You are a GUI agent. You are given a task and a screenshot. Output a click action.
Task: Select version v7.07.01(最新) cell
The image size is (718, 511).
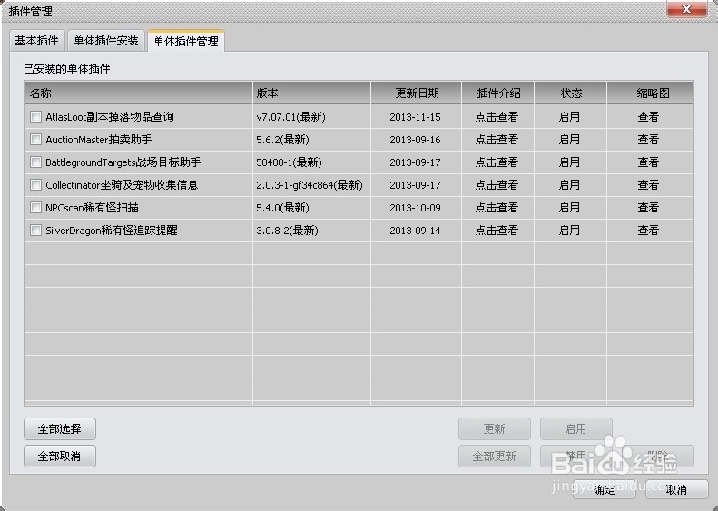[x=291, y=117]
